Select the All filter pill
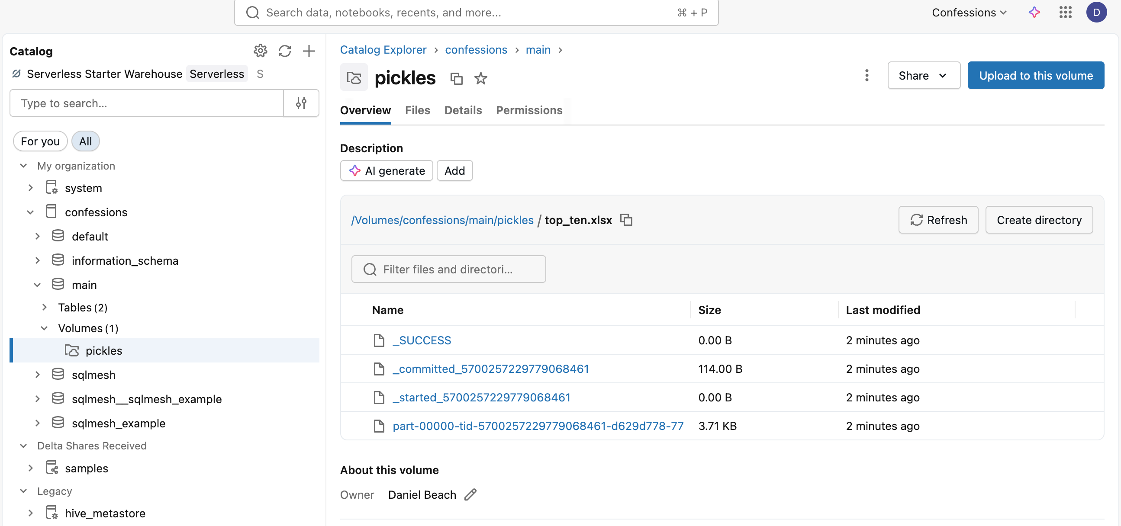The height and width of the screenshot is (526, 1121). [x=85, y=141]
